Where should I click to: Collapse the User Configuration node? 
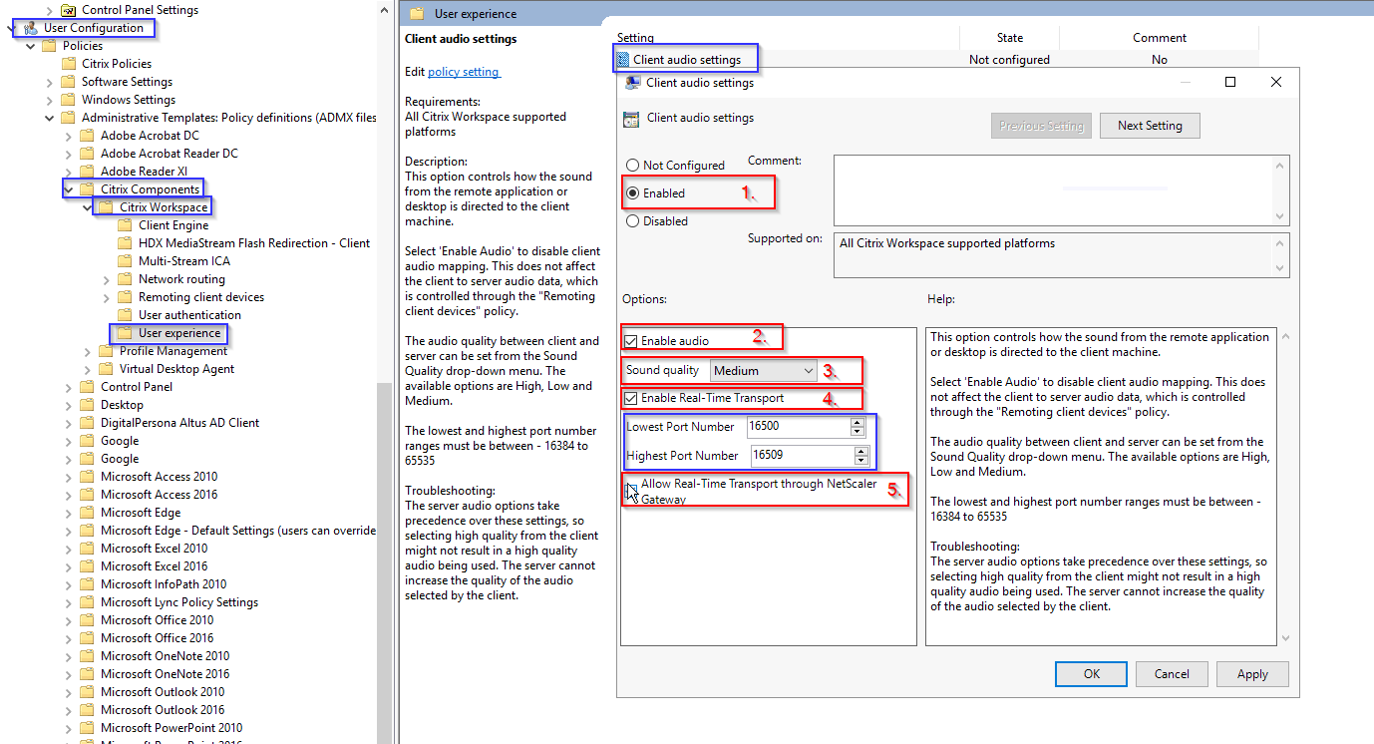[x=12, y=28]
